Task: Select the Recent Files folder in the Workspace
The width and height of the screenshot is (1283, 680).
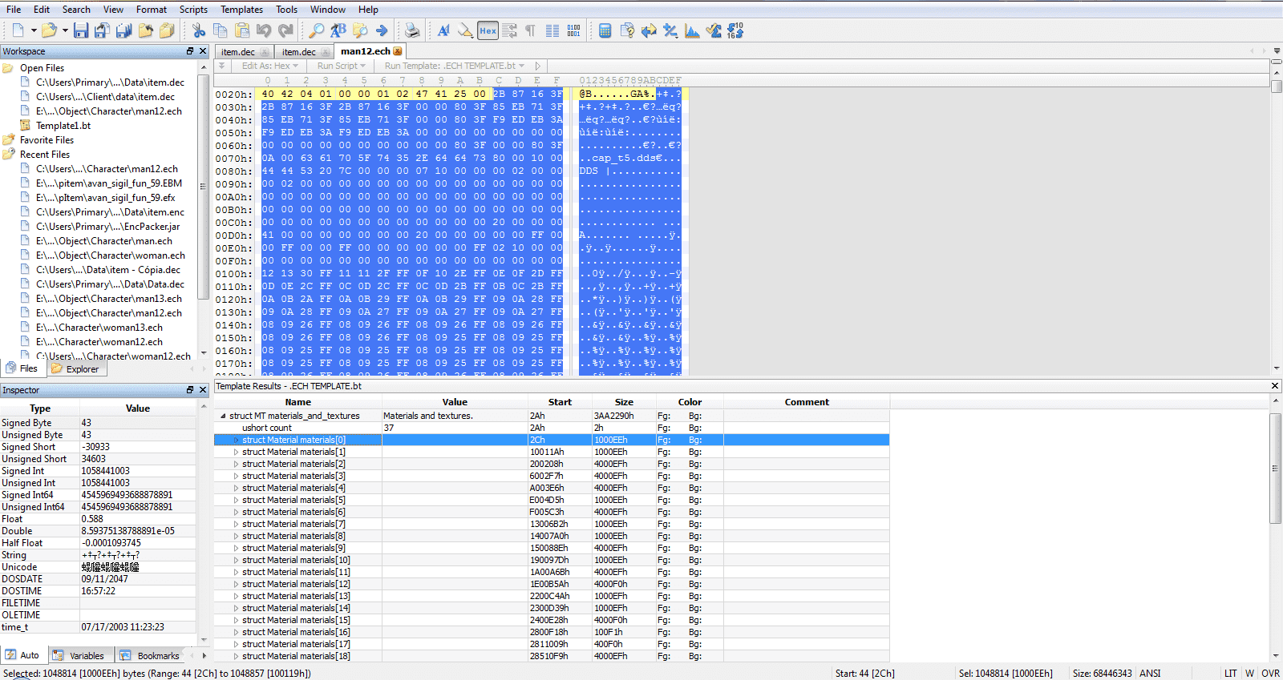Action: coord(45,155)
